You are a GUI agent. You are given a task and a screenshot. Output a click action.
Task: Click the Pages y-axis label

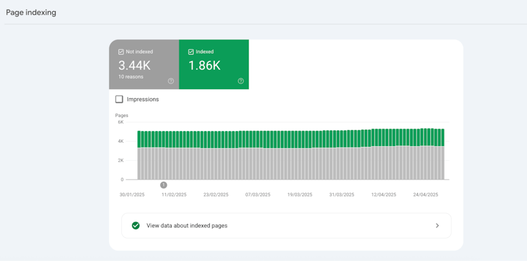point(121,116)
